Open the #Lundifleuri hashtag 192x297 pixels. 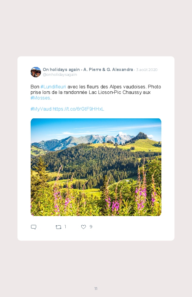point(53,87)
